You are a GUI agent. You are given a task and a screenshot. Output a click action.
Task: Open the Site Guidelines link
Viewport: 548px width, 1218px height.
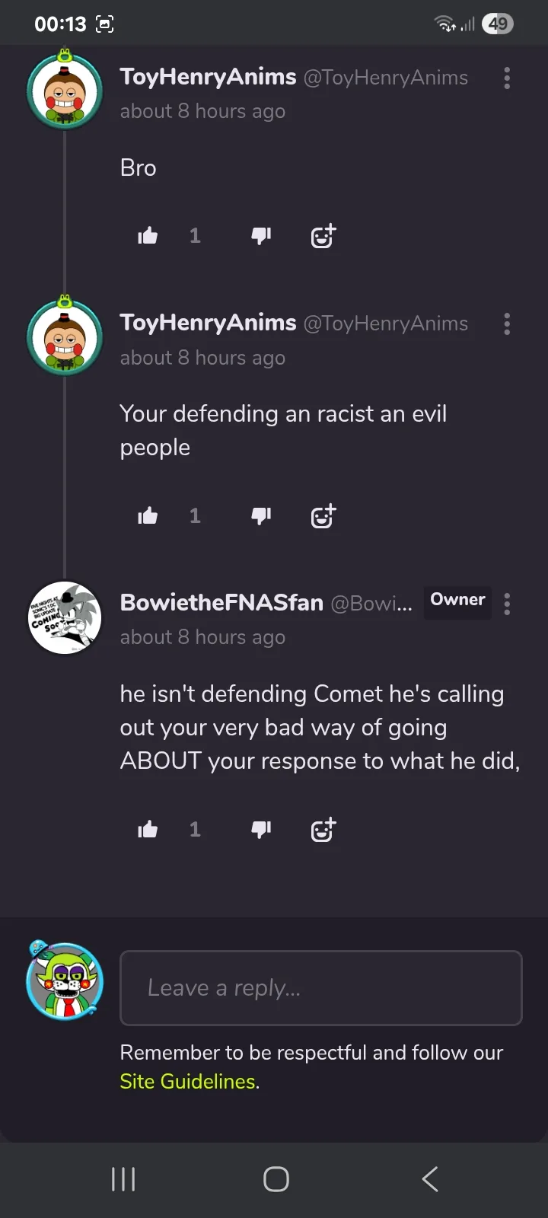(x=187, y=1082)
